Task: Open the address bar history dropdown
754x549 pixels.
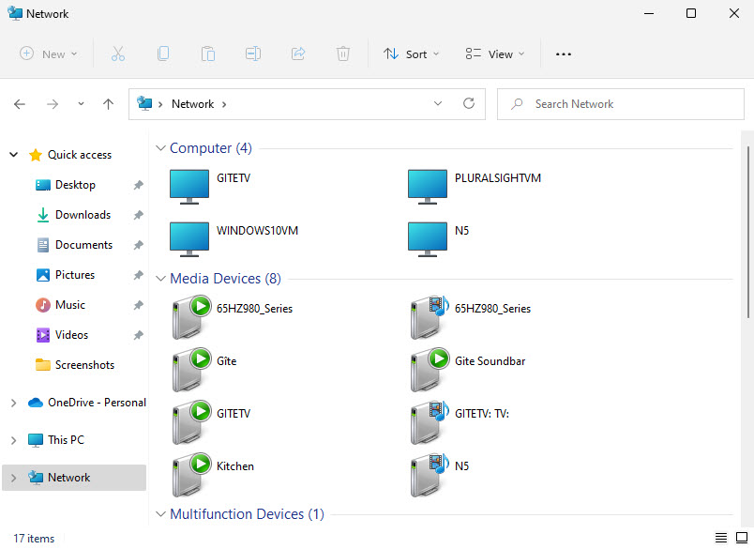Action: pos(437,104)
